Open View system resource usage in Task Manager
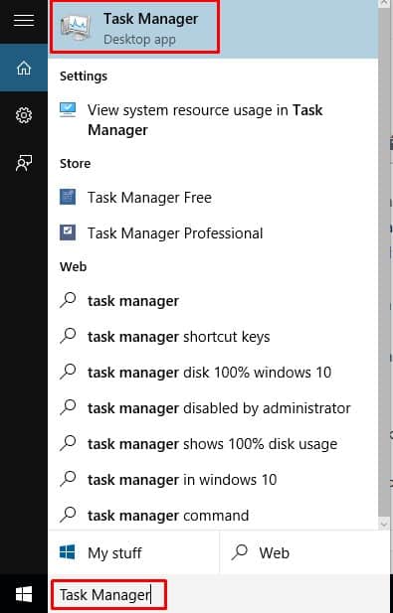Viewport: 393px width, 613px height. [x=213, y=119]
